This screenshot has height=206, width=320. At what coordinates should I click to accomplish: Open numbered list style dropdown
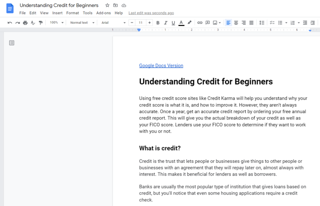(298, 23)
